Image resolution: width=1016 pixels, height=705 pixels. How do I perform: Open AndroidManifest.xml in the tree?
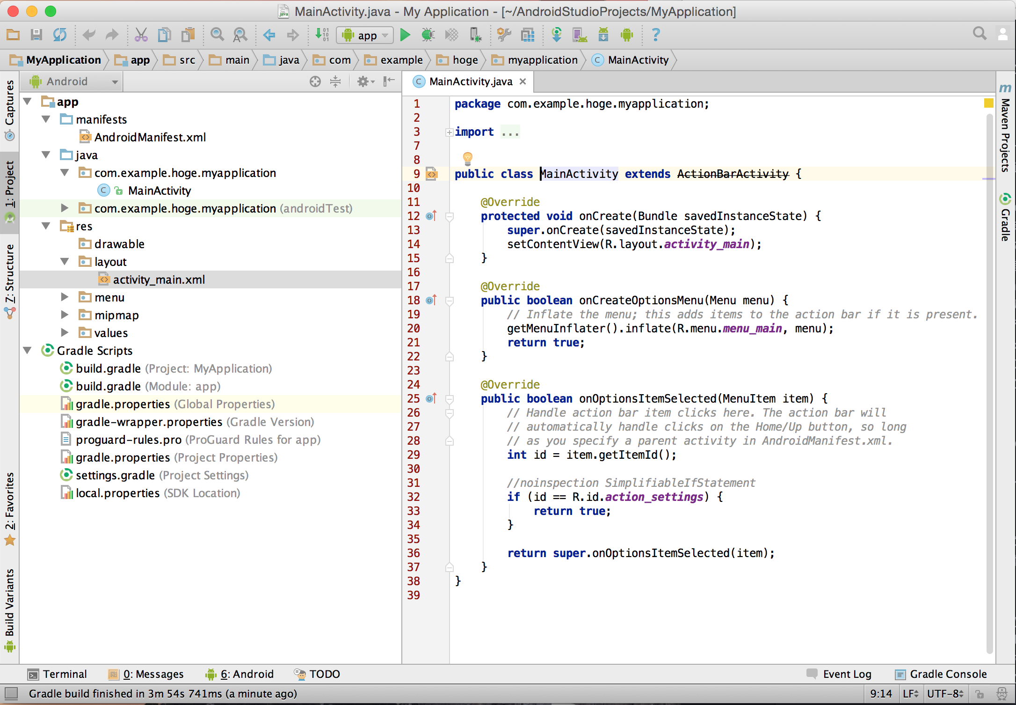[150, 137]
